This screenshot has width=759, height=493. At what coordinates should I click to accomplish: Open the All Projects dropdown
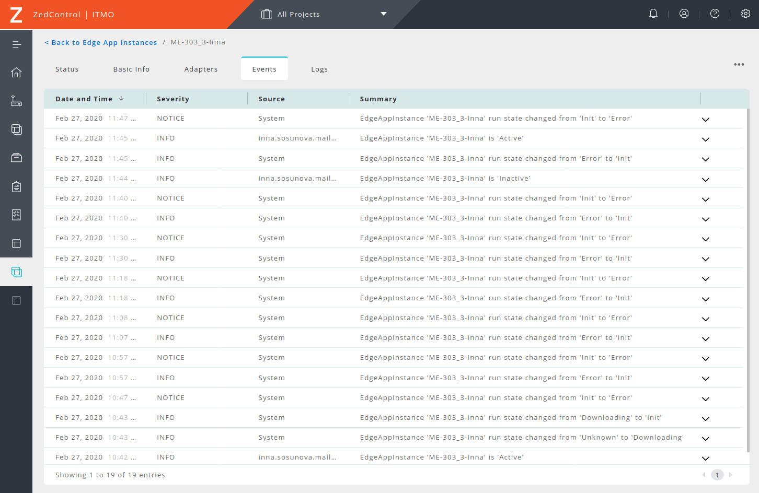[324, 14]
